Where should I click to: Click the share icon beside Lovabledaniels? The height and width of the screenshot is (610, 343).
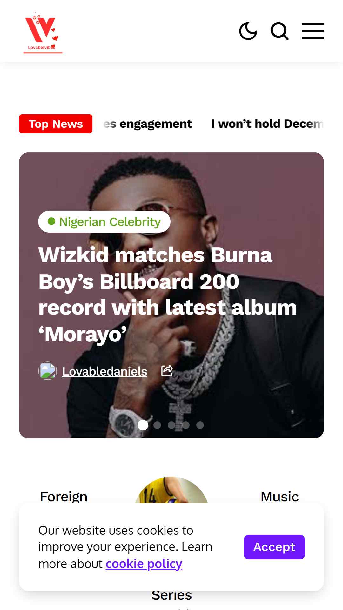tap(167, 370)
